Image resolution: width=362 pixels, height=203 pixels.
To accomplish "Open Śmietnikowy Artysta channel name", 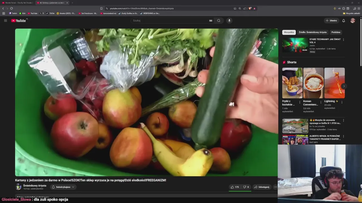I will [35, 186].
